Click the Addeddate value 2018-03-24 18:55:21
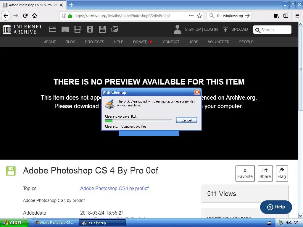 (102, 213)
